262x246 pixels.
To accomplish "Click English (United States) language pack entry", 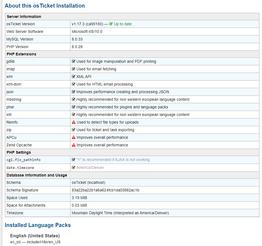I will tap(35, 236).
